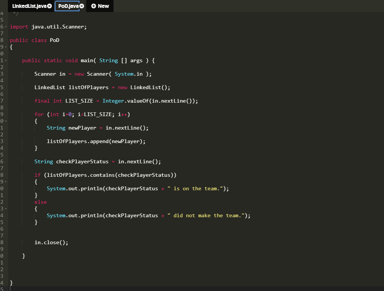Click the 'if' keyword

pos(37,175)
